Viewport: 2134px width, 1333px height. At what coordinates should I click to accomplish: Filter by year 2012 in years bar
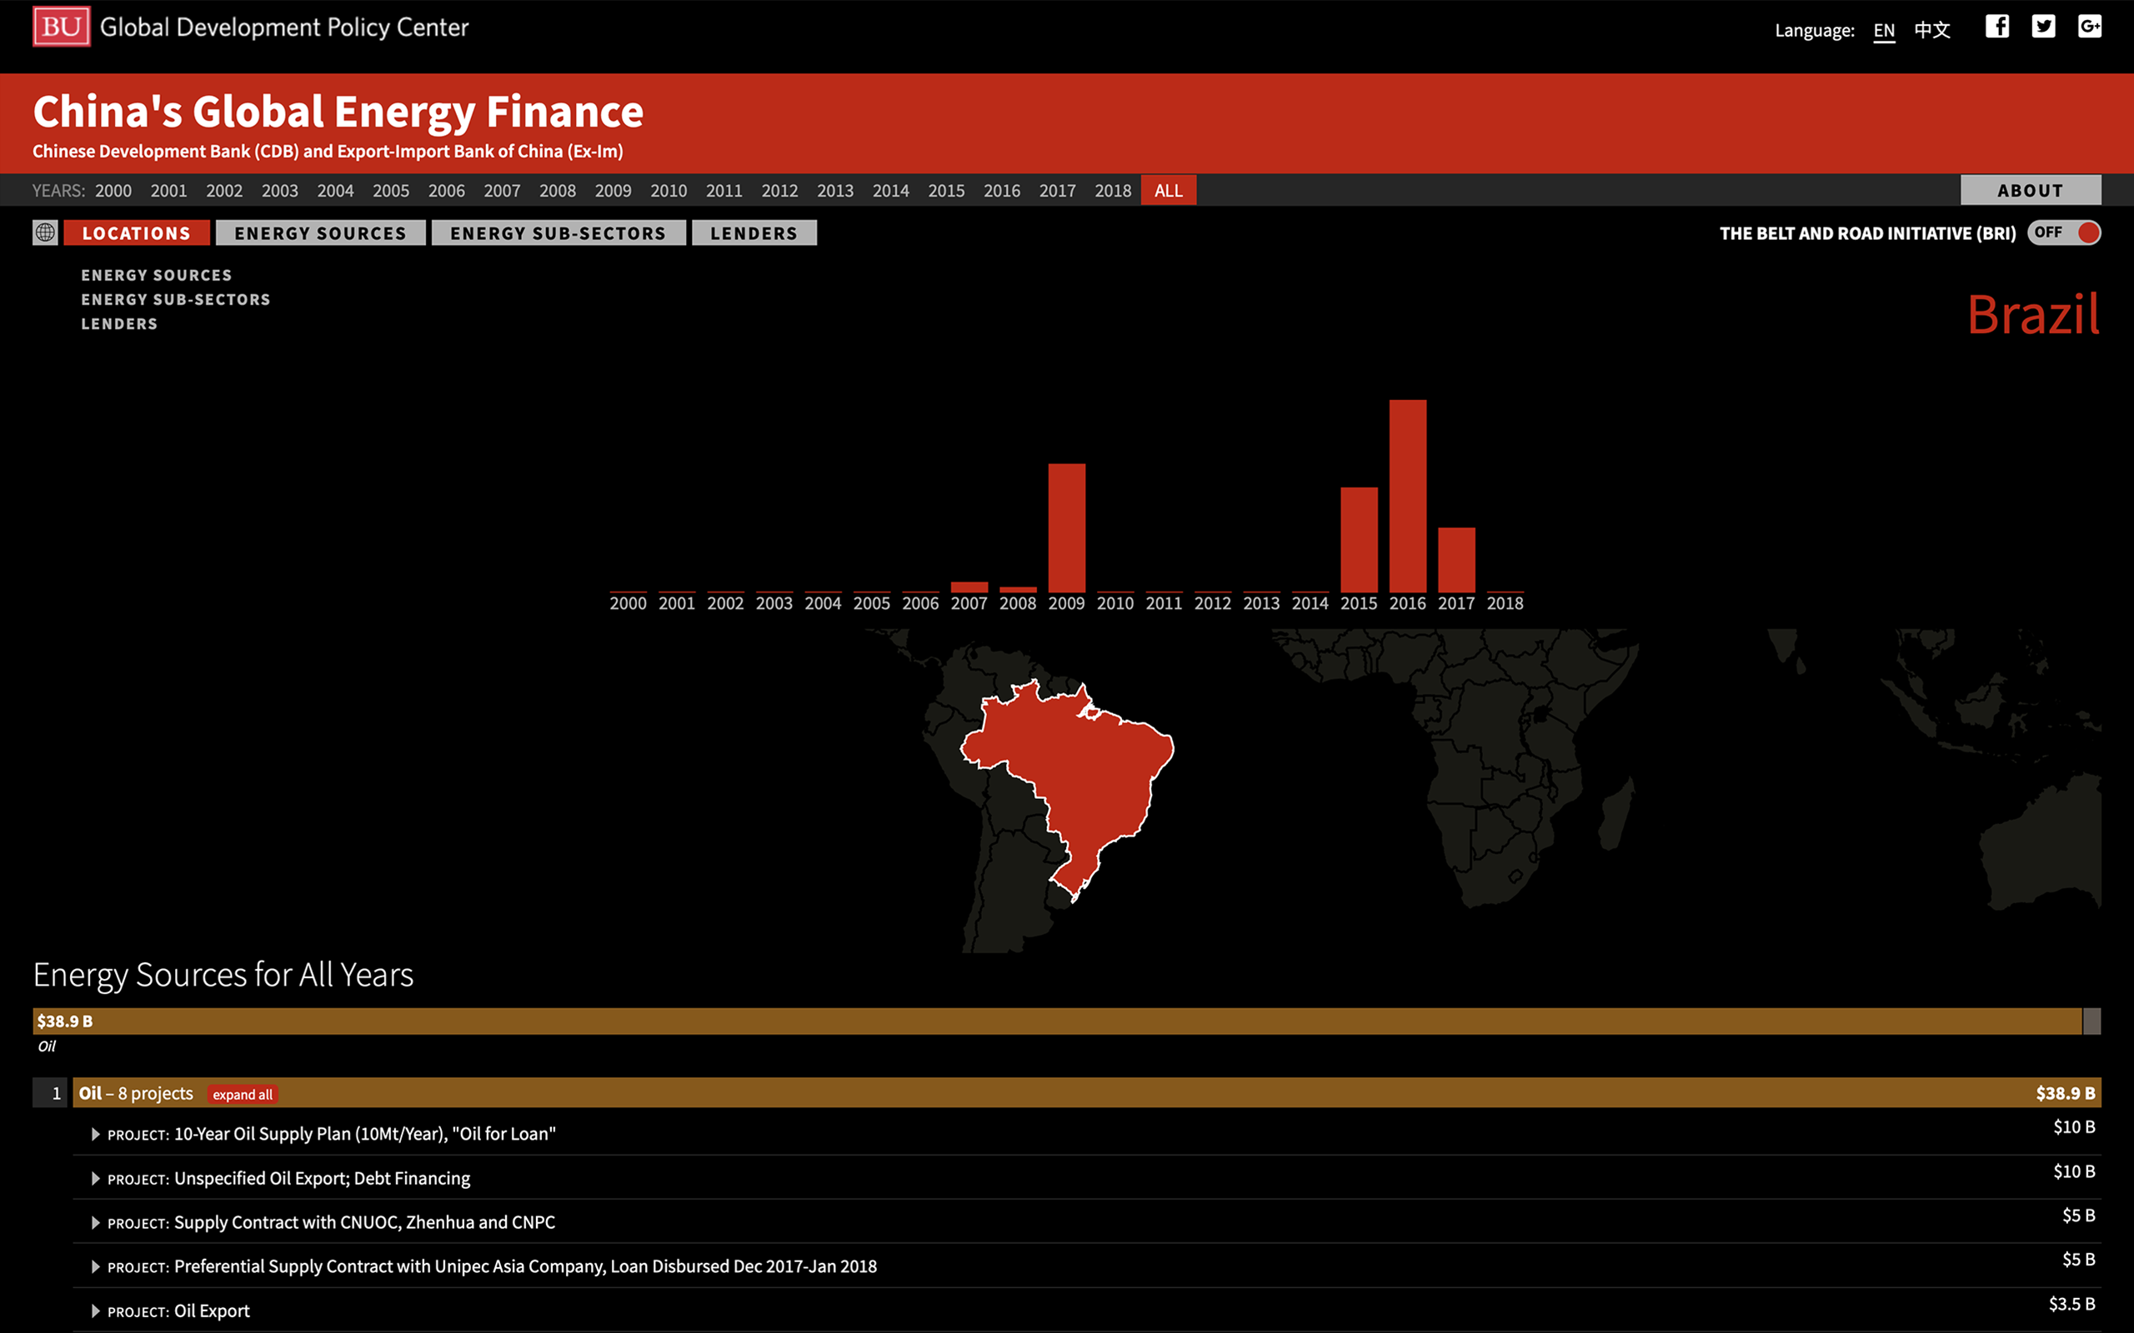pos(779,191)
